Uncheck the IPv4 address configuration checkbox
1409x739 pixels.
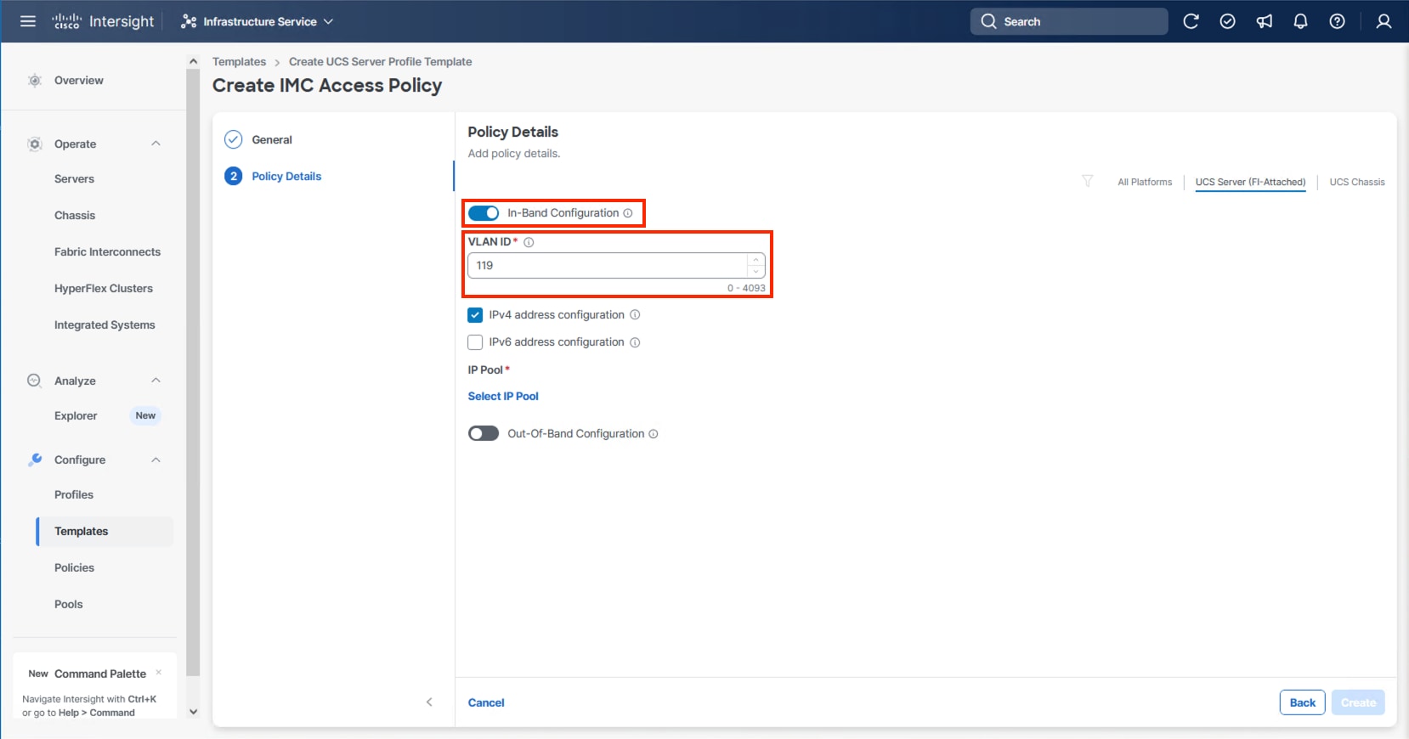coord(475,315)
